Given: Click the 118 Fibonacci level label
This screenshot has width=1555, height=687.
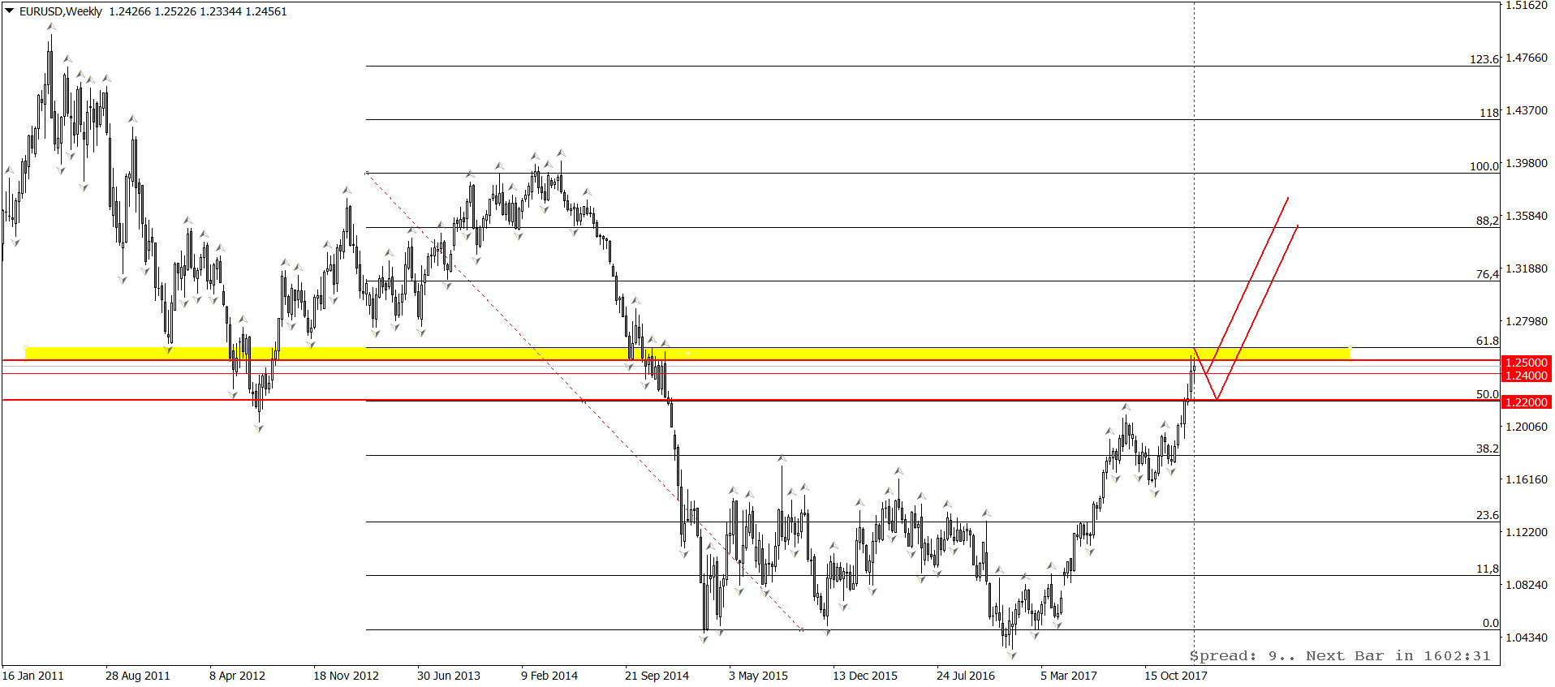Looking at the screenshot, I should [1489, 113].
